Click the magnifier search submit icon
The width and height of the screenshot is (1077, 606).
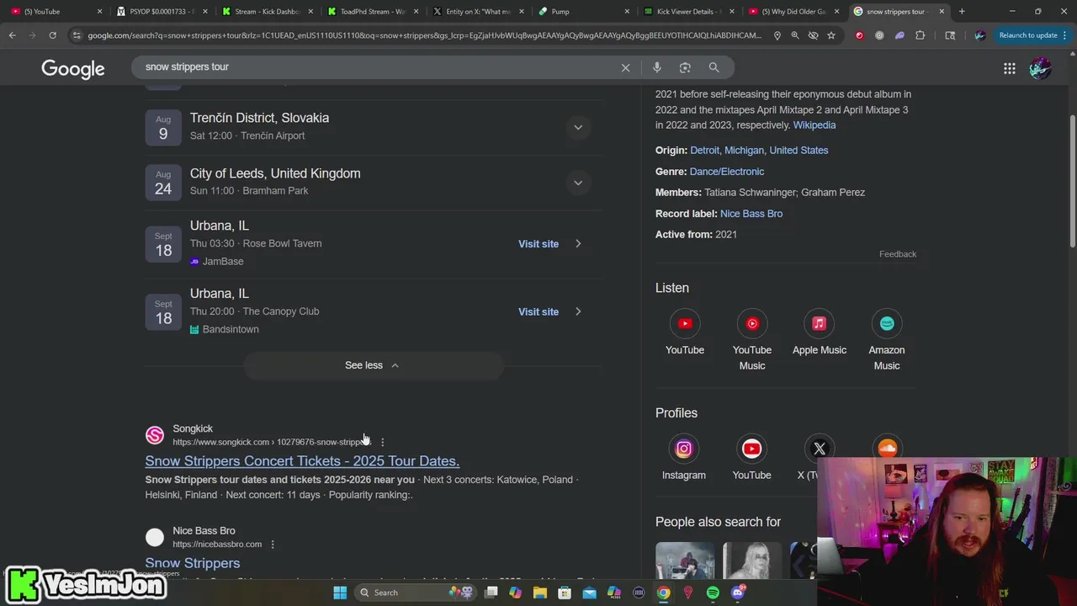tap(714, 67)
